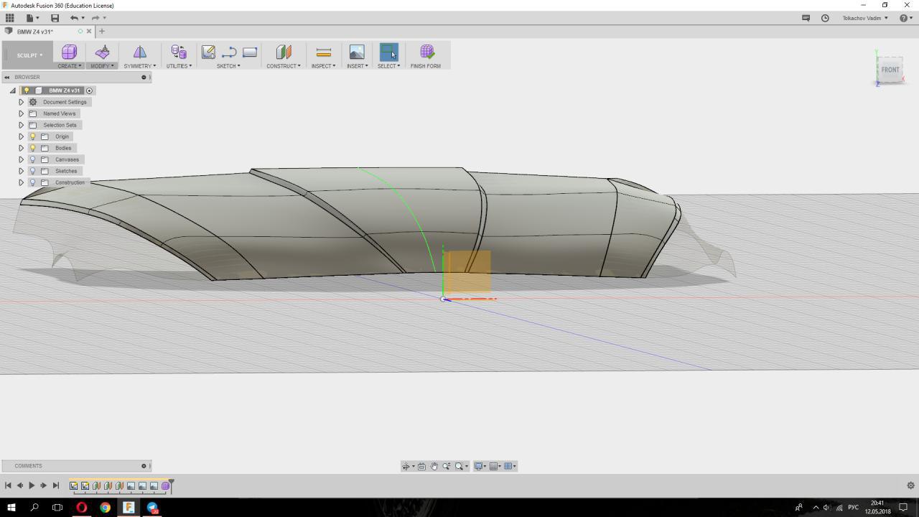Open Chrome from the taskbar
The width and height of the screenshot is (919, 517).
(105, 507)
